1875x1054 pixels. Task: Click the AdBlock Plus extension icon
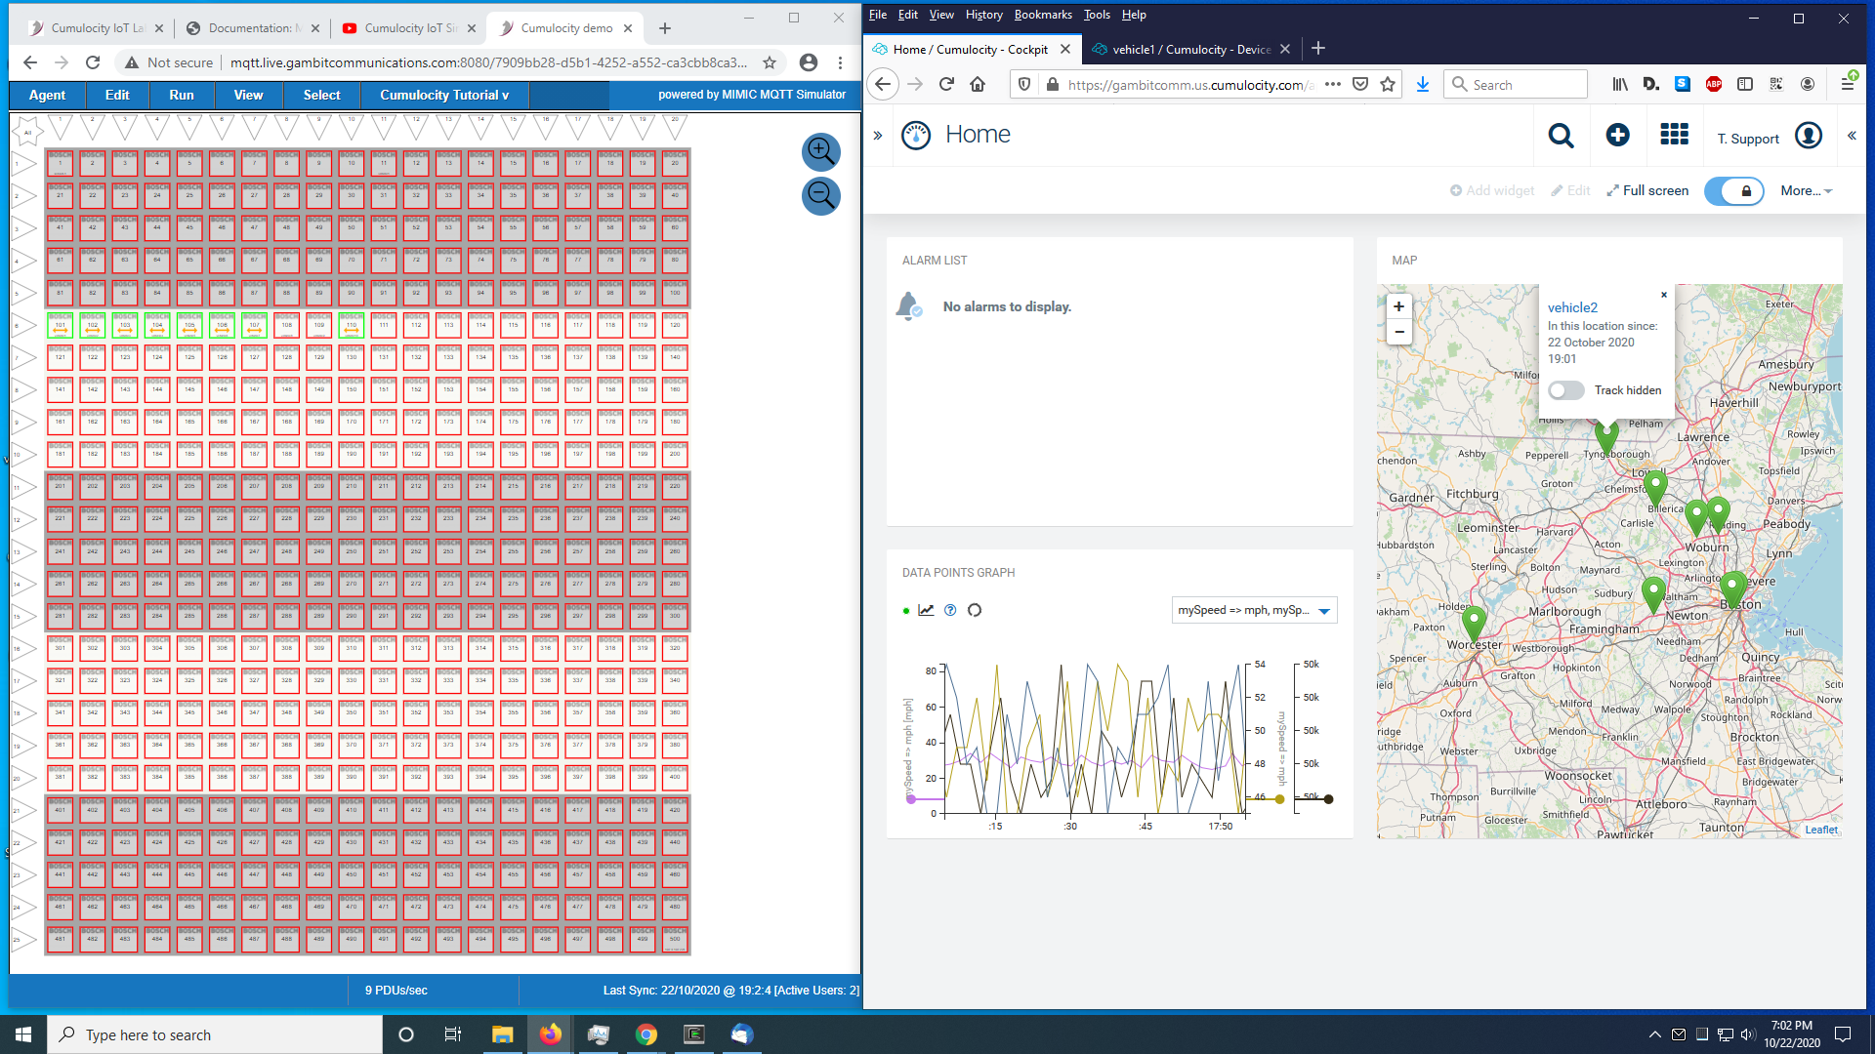1713,85
